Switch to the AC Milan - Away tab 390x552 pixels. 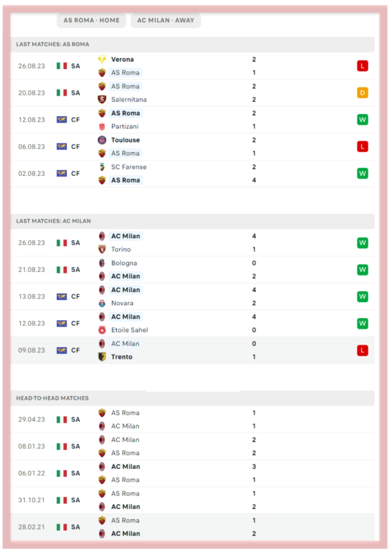coord(165,21)
